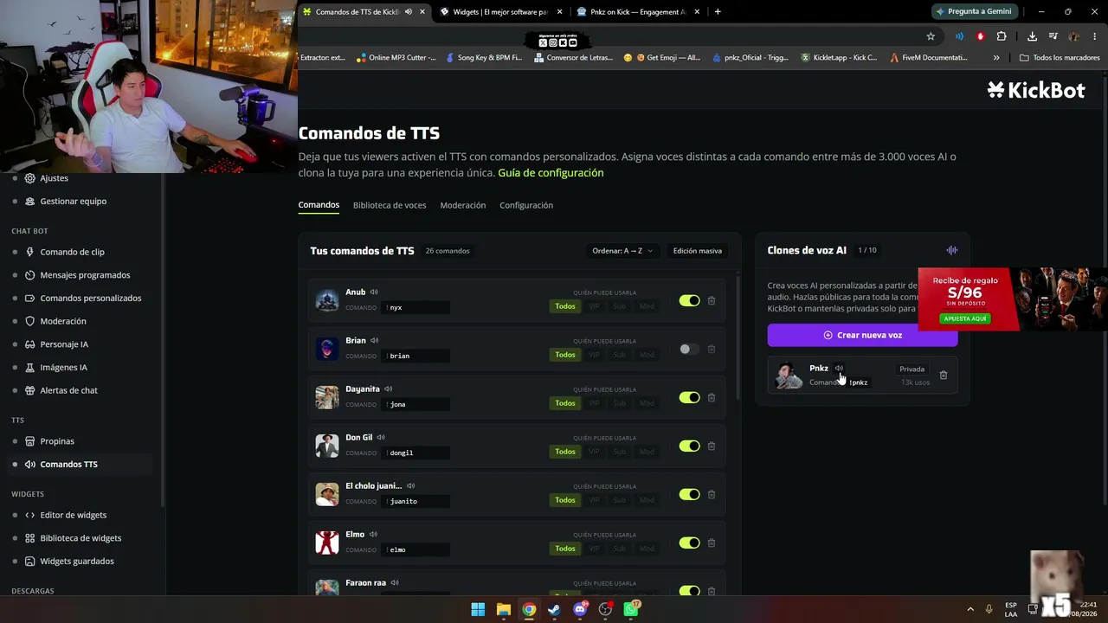Delete the Don Gil TTS command
Viewport: 1108px width, 623px height.
712,446
